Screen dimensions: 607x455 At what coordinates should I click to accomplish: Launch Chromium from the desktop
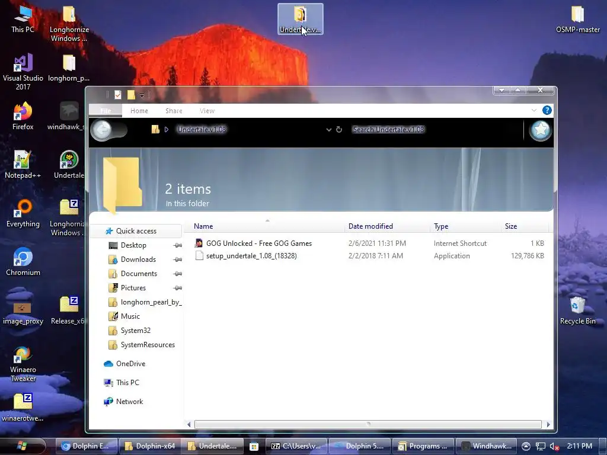[23, 262]
